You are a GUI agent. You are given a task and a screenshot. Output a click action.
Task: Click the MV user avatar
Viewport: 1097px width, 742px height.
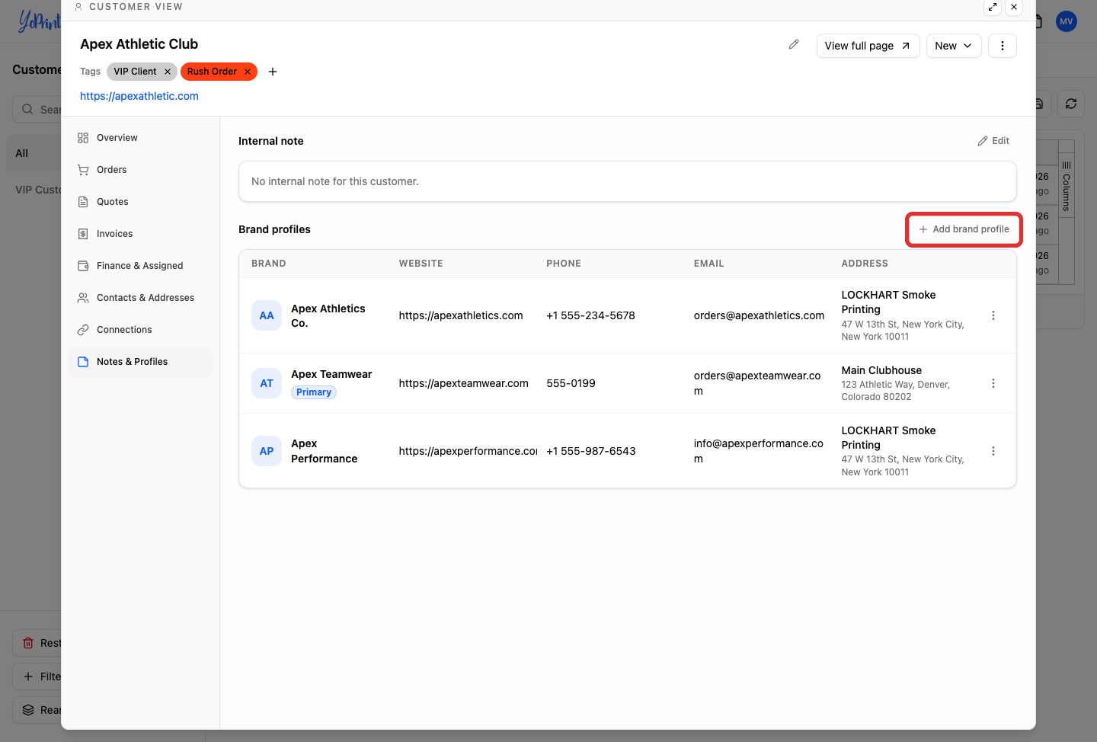point(1067,21)
